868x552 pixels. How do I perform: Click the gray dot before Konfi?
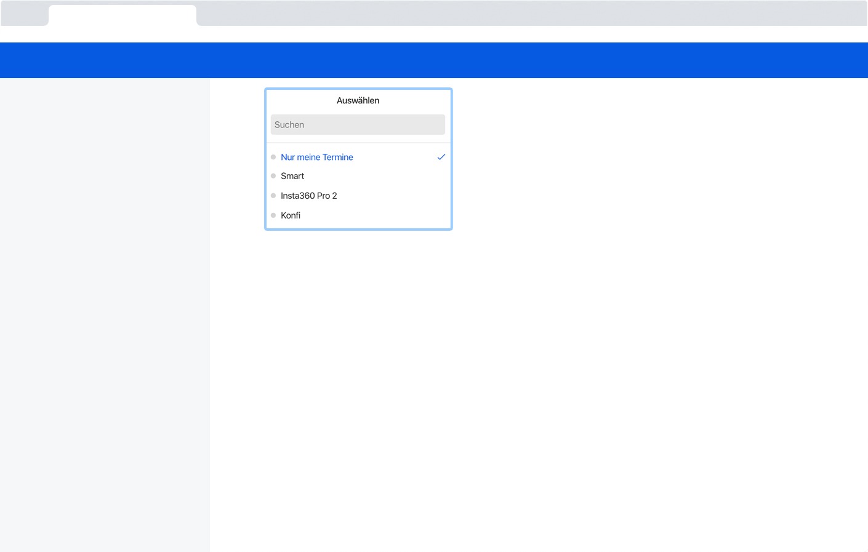(x=273, y=215)
